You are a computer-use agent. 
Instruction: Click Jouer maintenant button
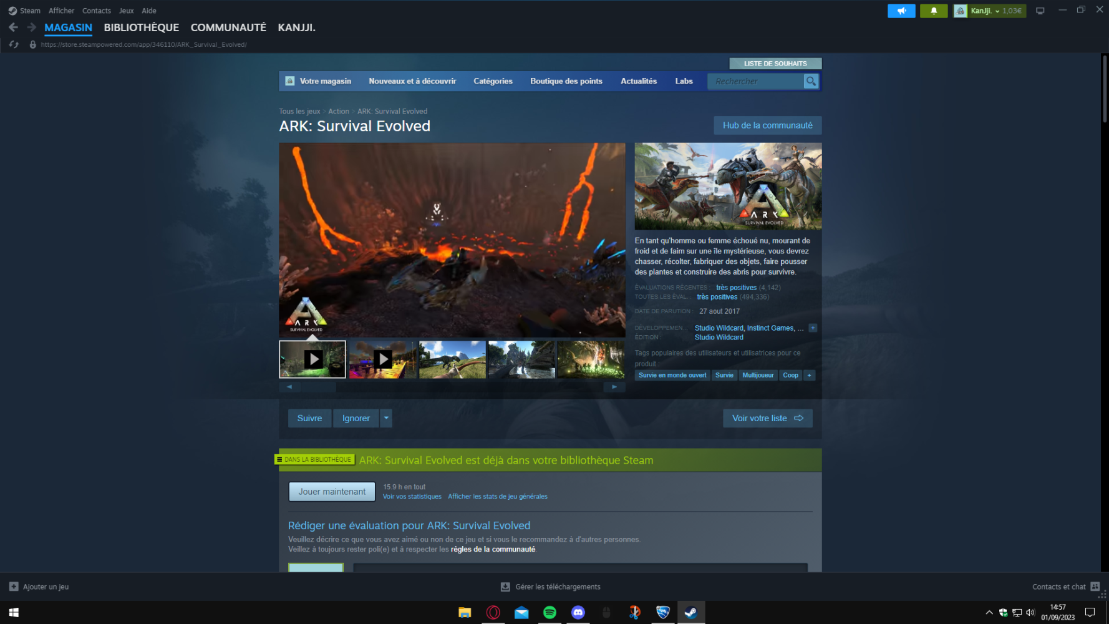click(x=332, y=492)
